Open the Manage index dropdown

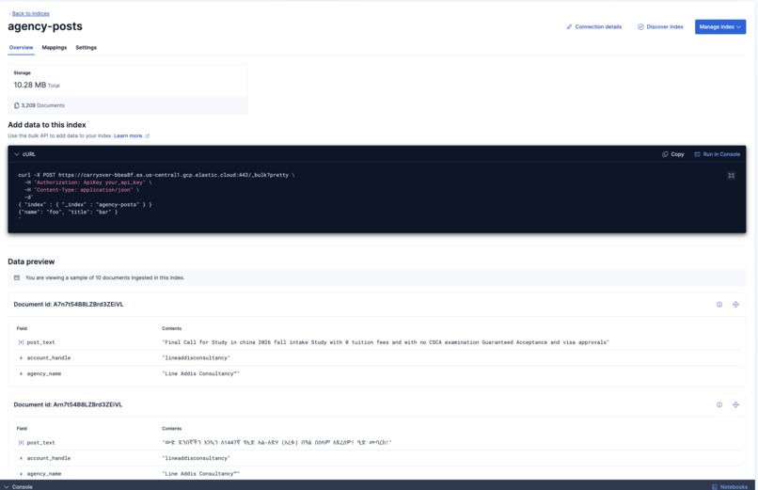tap(720, 26)
